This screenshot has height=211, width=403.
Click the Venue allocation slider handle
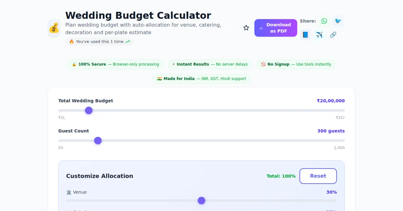[201, 201]
